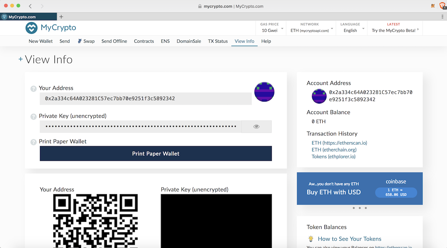Show private key with eye toggle
447x248 pixels.
256,127
